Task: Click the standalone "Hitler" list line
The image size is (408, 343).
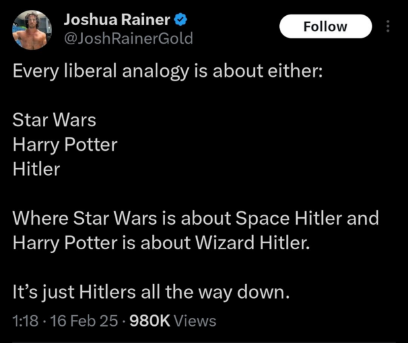Action: pos(36,169)
